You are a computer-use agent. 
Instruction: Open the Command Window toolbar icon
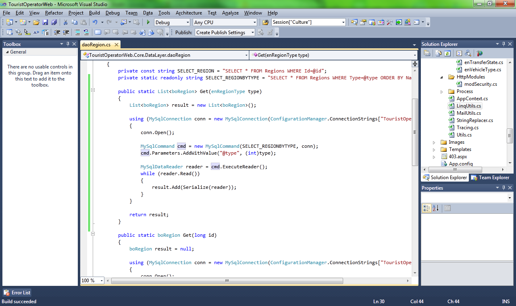pyautogui.click(x=416, y=22)
